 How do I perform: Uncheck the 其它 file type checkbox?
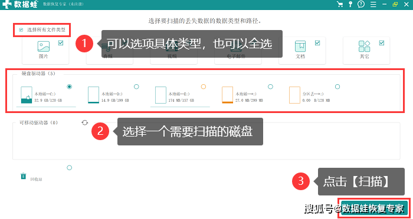click(x=382, y=42)
